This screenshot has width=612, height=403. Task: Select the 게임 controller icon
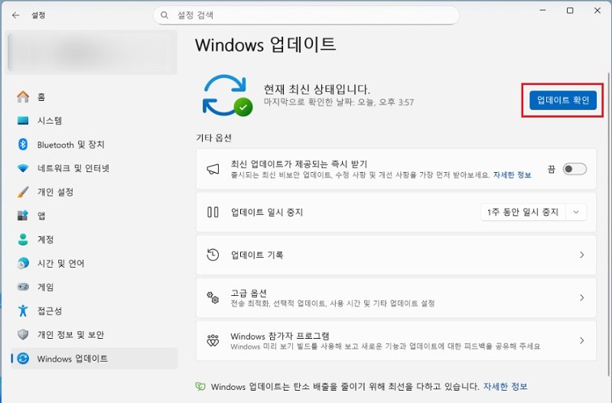pyautogui.click(x=23, y=287)
